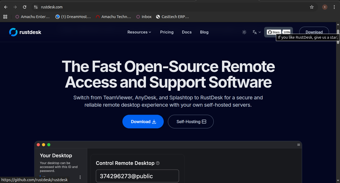Screen dimensions: 340x183
Task: Click the Self-Hosting button
Action: pos(191,122)
